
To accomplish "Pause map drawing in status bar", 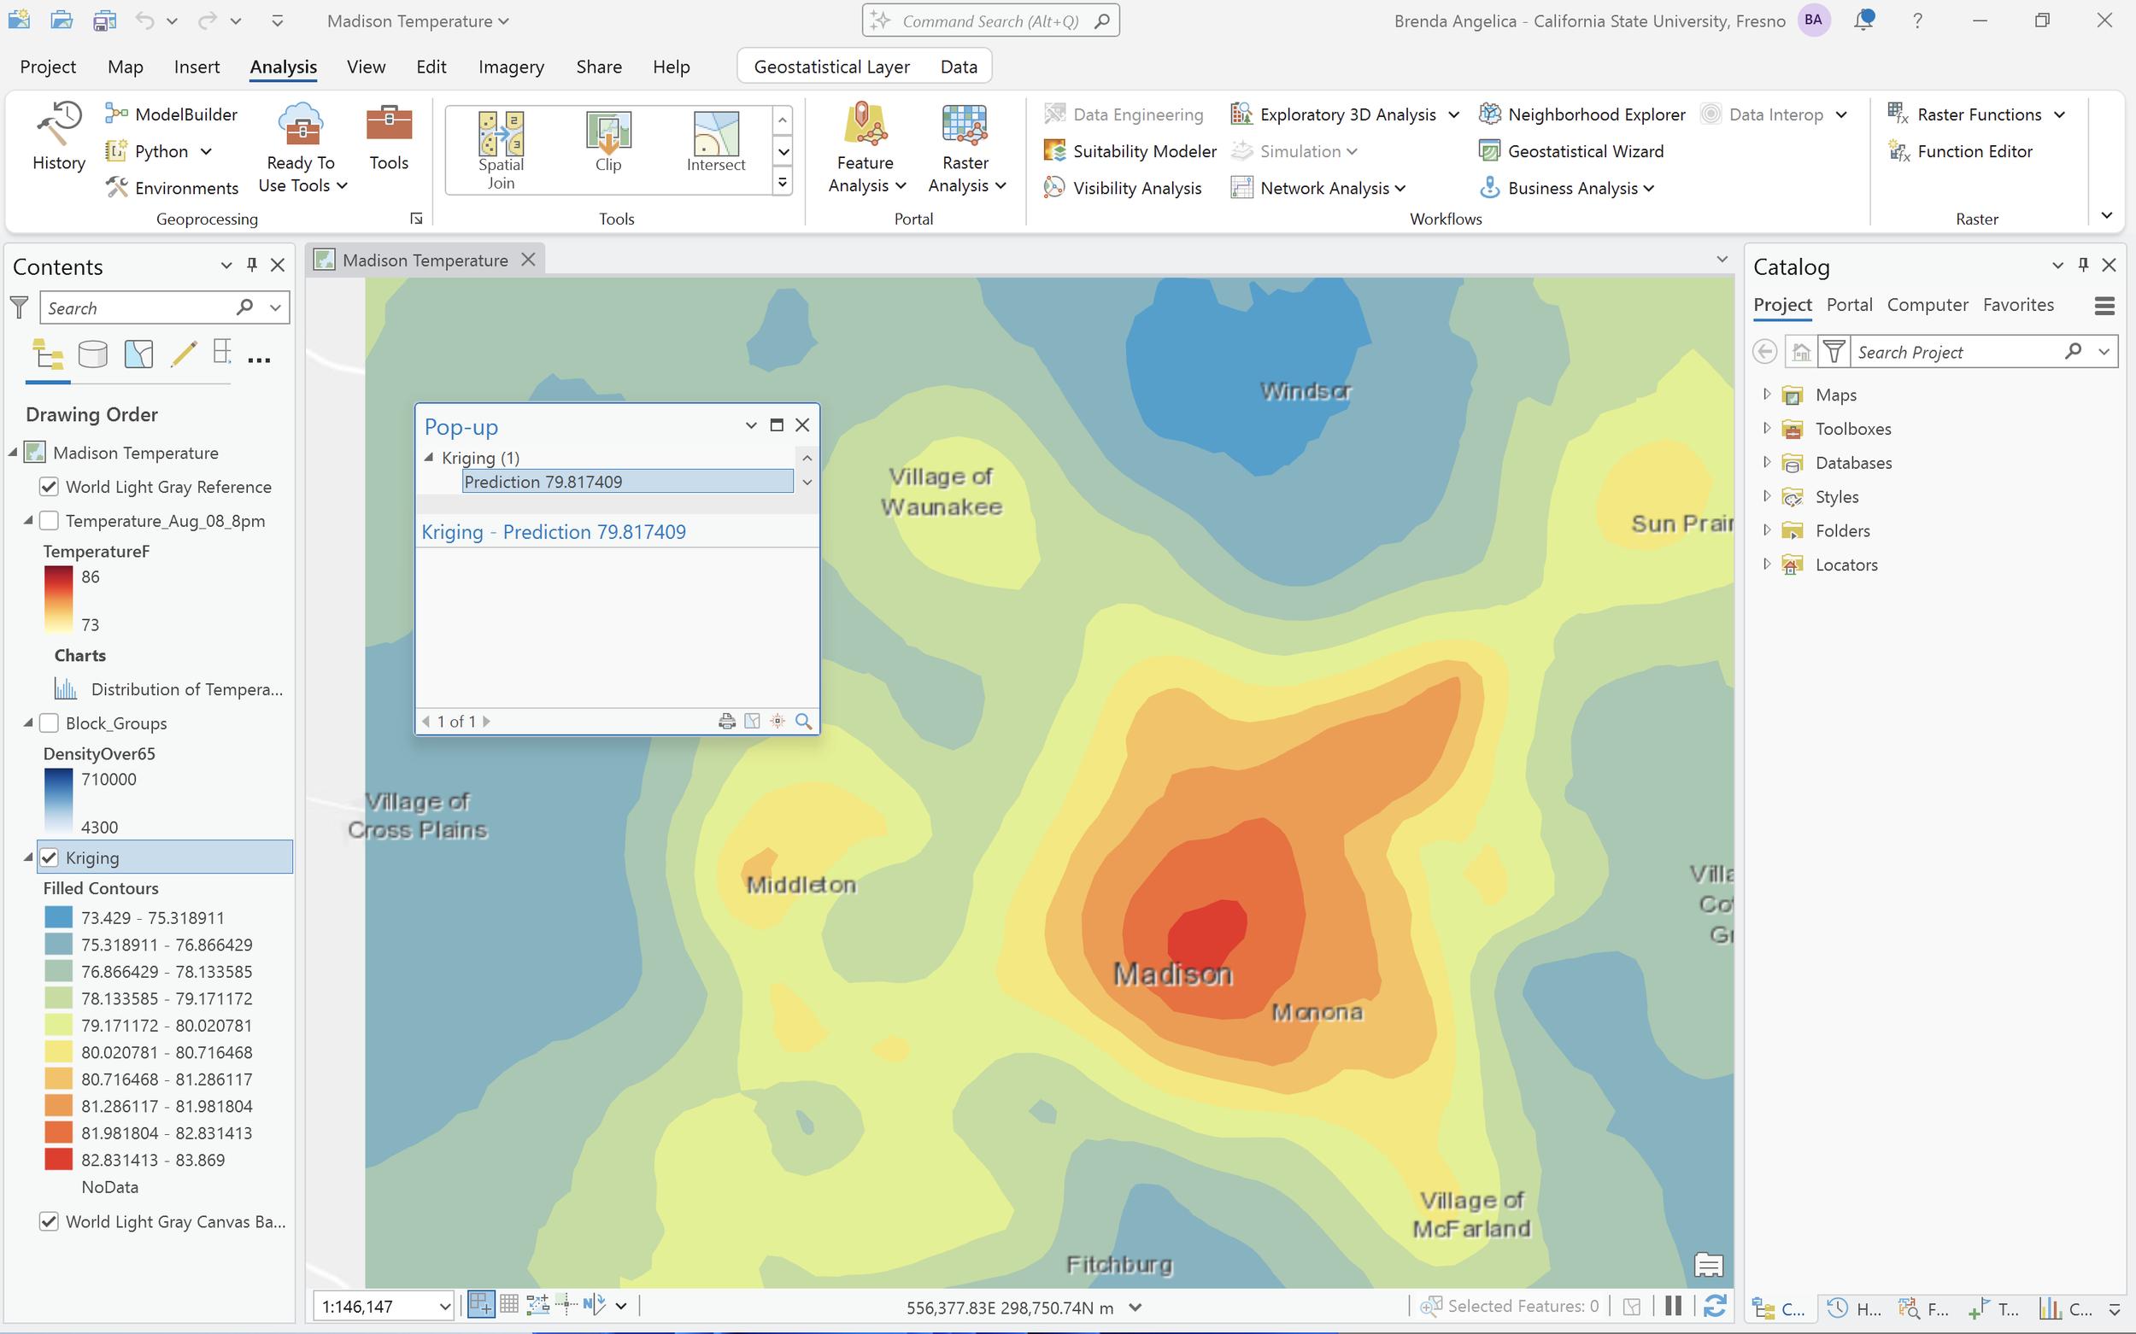I will coord(1673,1306).
